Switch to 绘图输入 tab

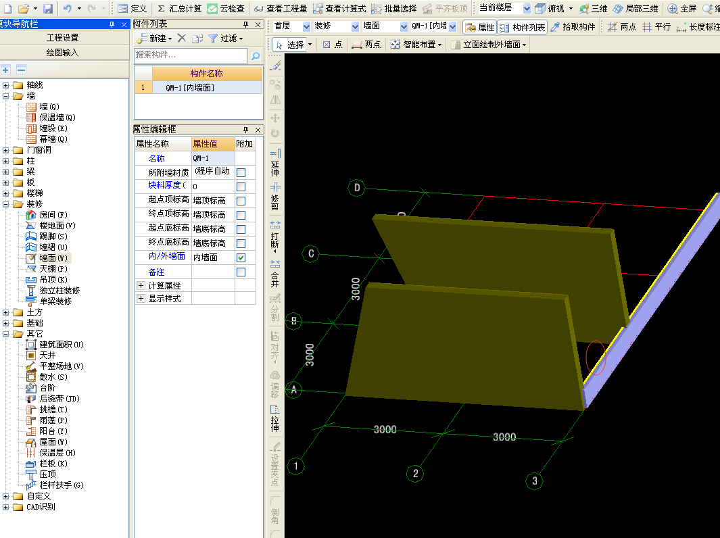pos(62,53)
